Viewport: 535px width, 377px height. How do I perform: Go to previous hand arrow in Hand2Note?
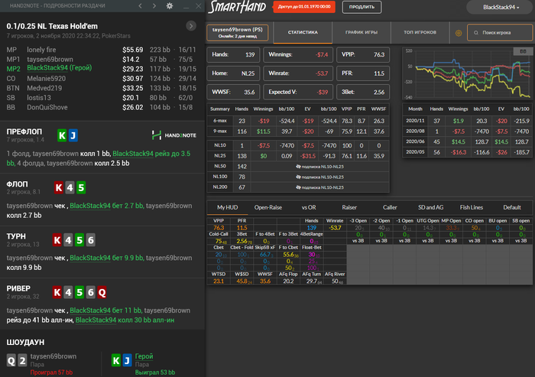point(140,6)
